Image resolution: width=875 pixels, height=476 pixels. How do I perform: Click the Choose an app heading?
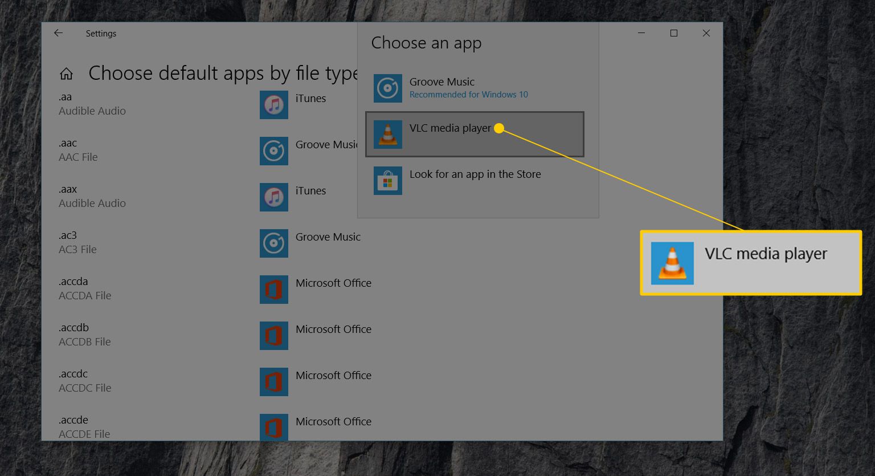427,43
